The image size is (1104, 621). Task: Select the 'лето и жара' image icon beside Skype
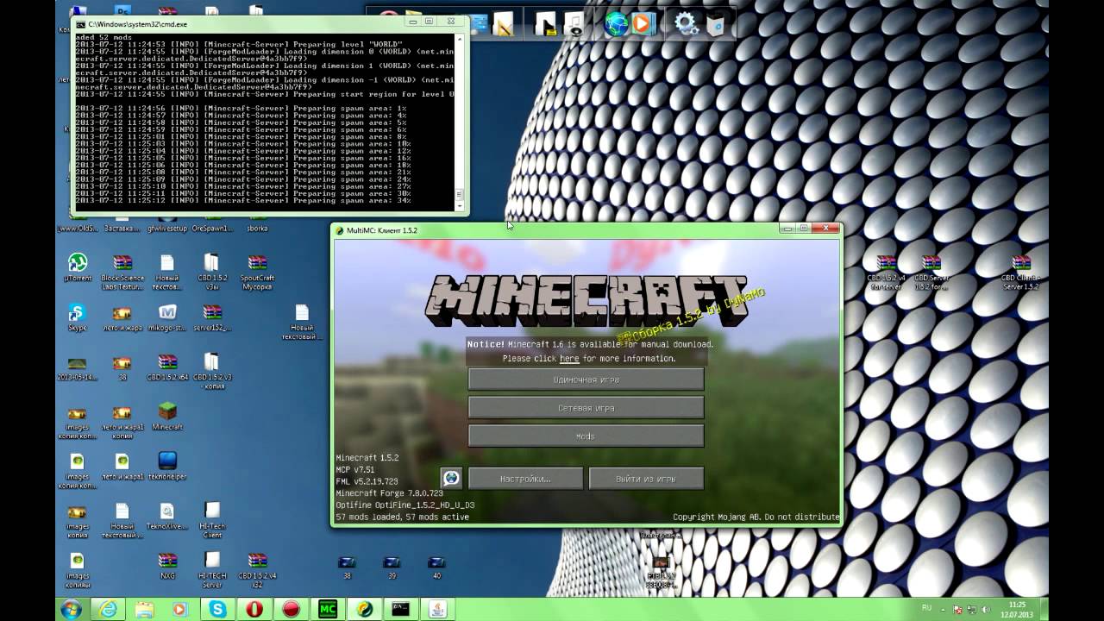(x=122, y=317)
